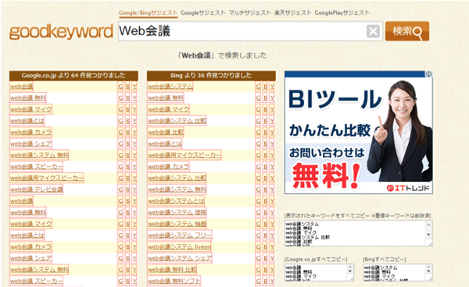Click the 'Bing より 36 件見つかりました' header
This screenshot has height=287, width=469.
211,76
